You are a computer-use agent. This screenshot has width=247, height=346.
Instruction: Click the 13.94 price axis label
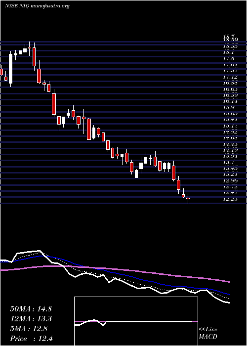point(230,156)
